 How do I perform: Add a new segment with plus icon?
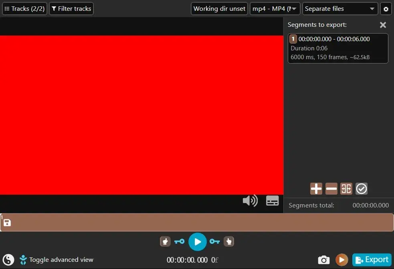(316, 189)
